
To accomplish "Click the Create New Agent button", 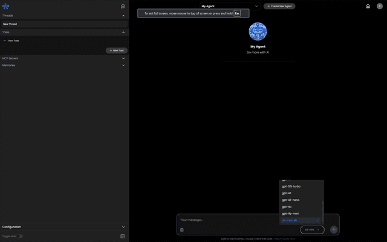I will [x=279, y=6].
